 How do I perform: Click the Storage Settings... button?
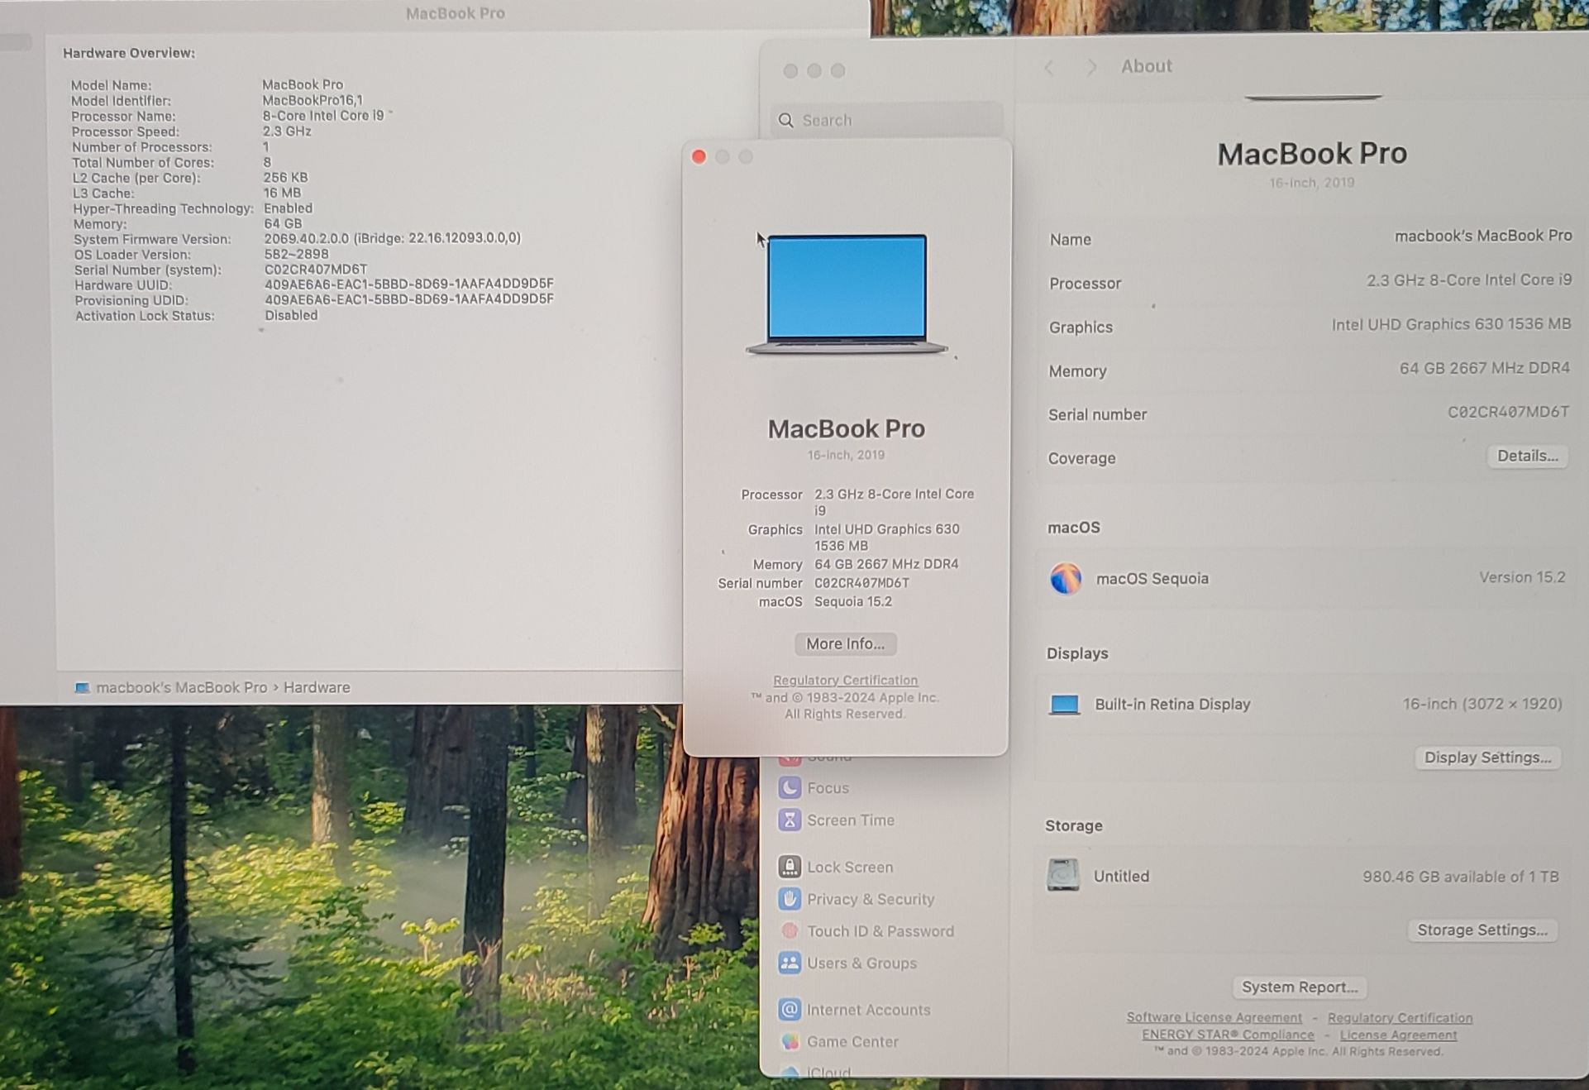pos(1482,930)
